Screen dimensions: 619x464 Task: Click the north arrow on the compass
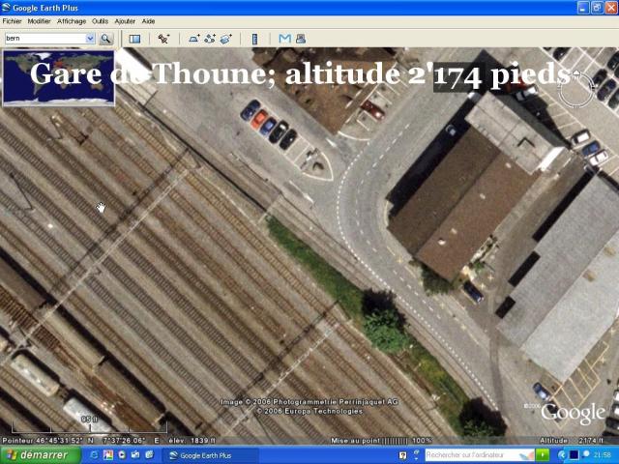point(576,73)
